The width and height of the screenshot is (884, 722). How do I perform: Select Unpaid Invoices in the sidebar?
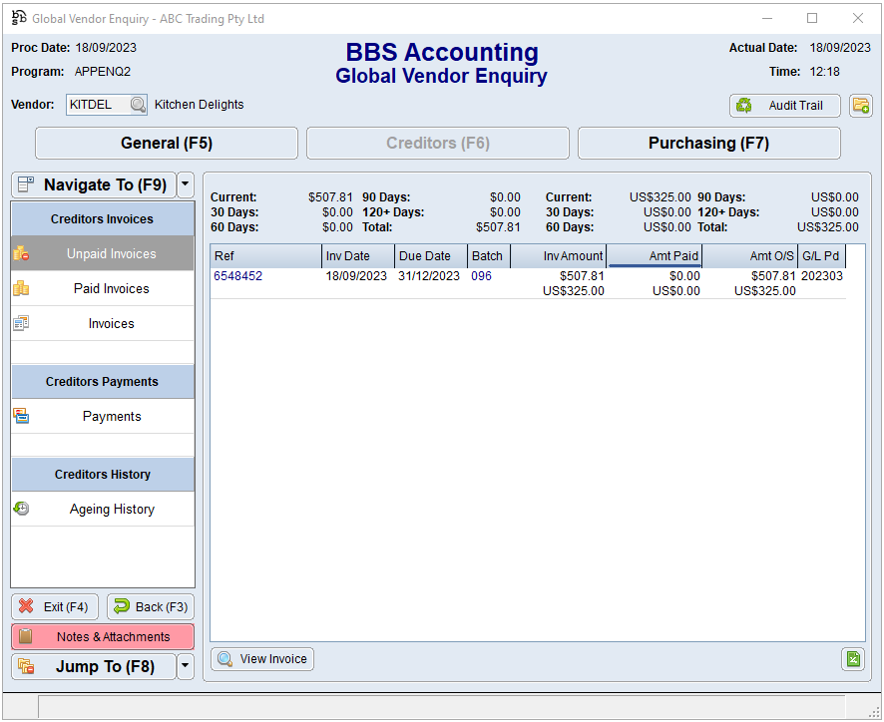click(111, 254)
